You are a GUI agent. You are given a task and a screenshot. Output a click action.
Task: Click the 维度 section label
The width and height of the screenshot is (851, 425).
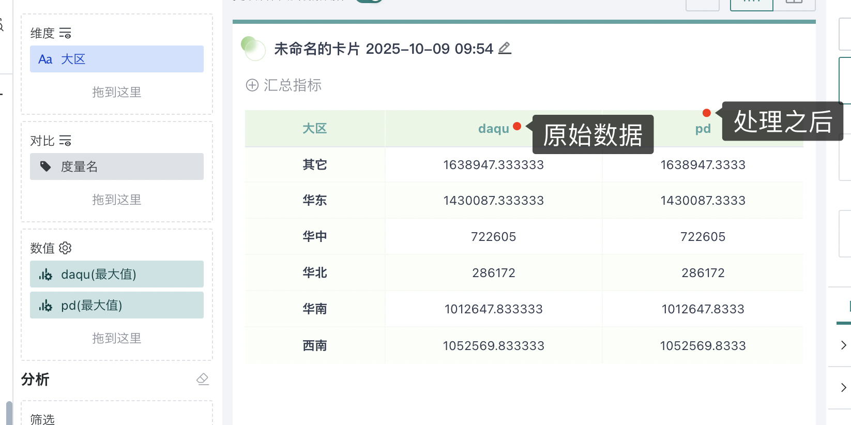tap(42, 34)
